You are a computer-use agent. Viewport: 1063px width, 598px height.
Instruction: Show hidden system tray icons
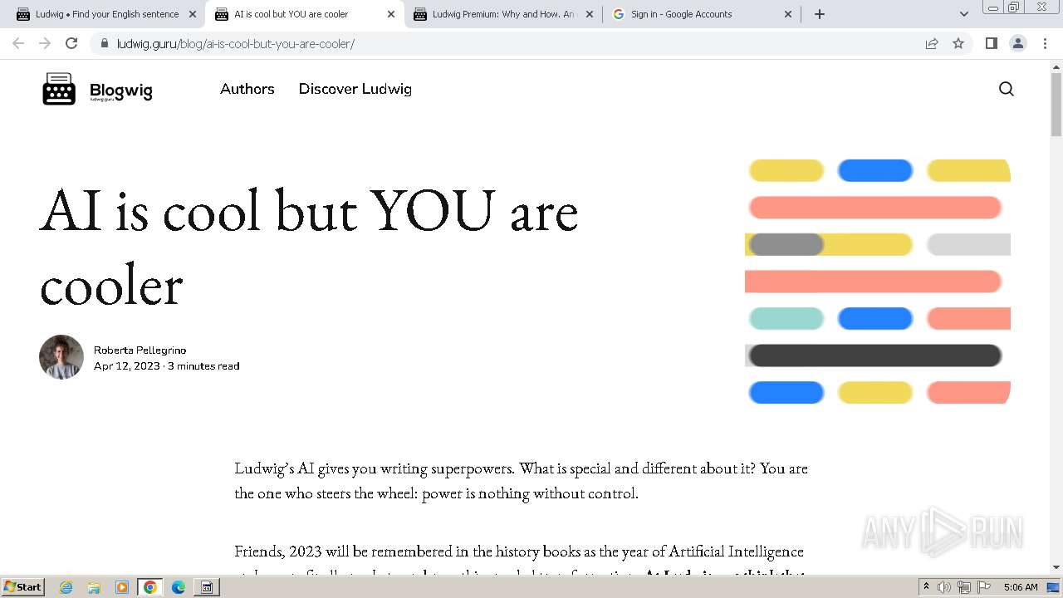(x=926, y=587)
